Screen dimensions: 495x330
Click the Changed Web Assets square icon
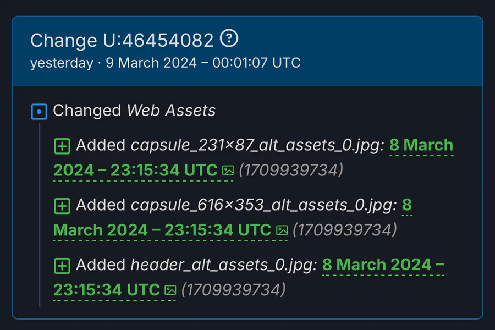pyautogui.click(x=39, y=112)
